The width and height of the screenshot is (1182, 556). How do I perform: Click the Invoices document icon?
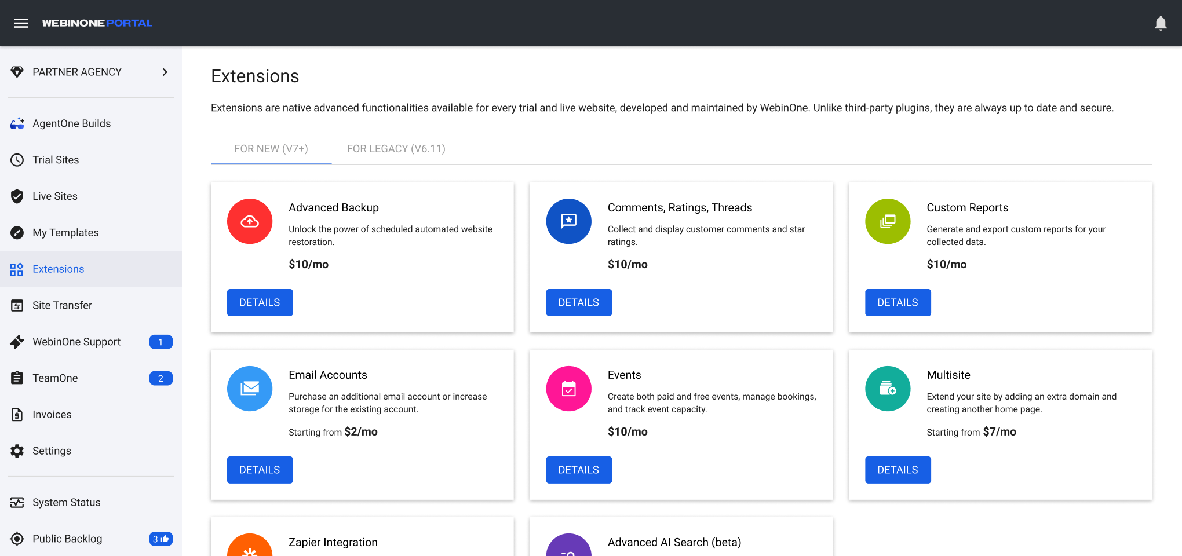(17, 415)
